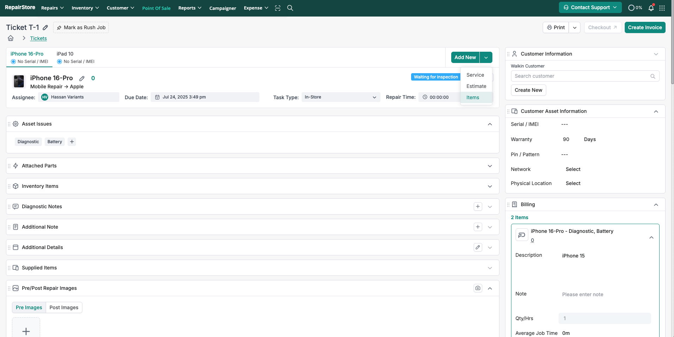Open the Tickets breadcrumb link

pyautogui.click(x=38, y=38)
